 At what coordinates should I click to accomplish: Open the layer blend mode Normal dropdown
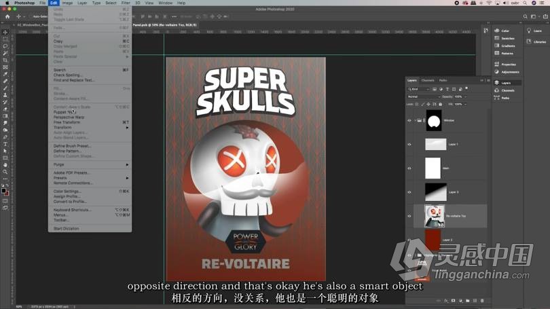(x=424, y=96)
